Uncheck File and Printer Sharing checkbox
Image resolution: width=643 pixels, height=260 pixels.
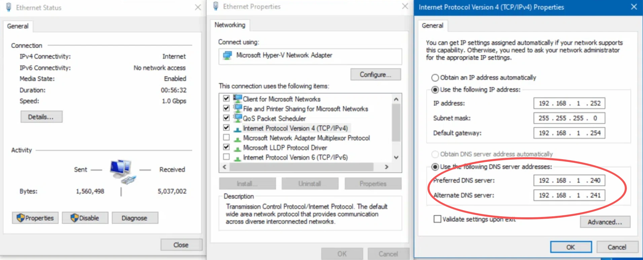pyautogui.click(x=226, y=108)
